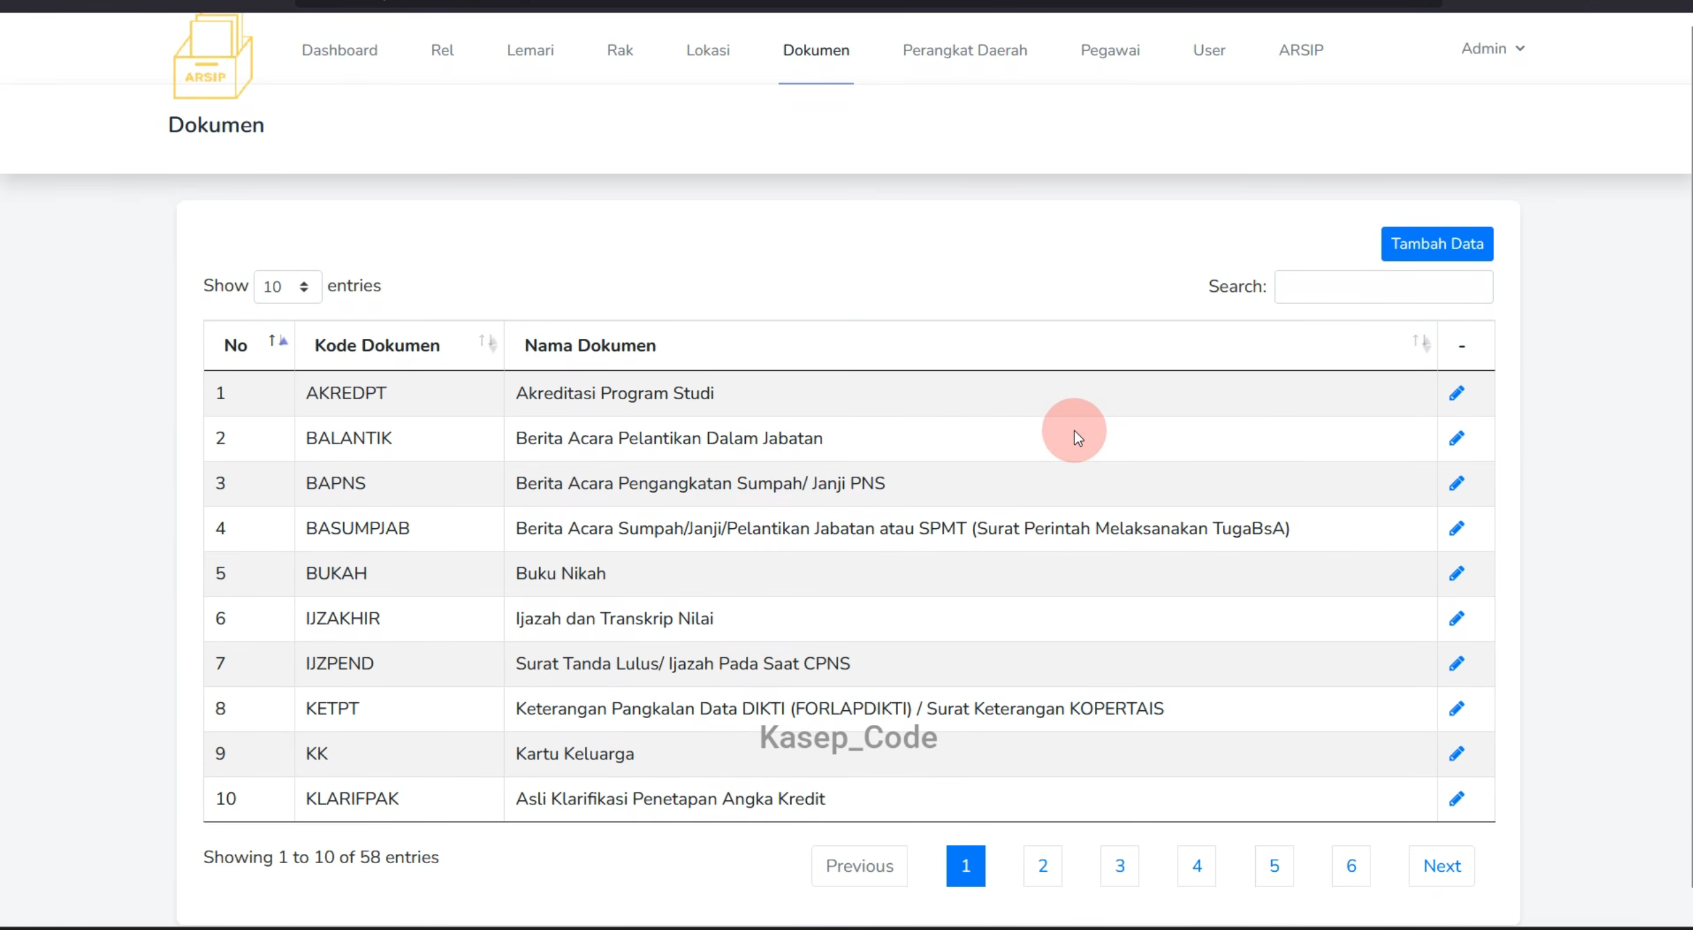Select current page 1 button
This screenshot has width=1693, height=930.
[x=966, y=866]
